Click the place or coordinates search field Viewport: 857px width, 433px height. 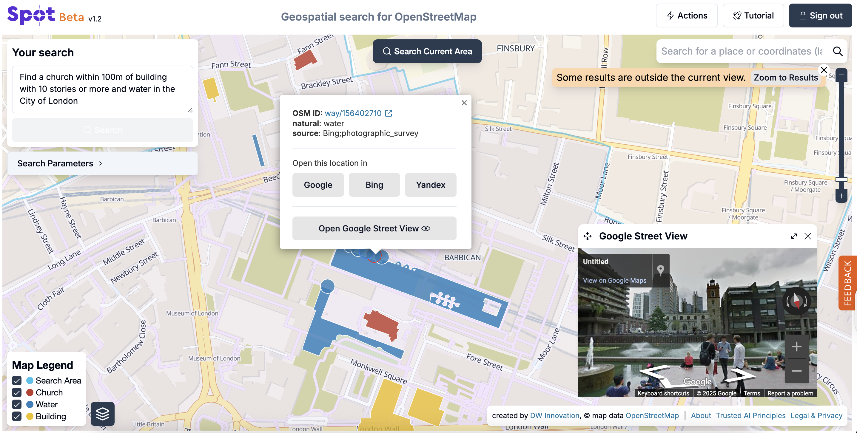pos(742,51)
